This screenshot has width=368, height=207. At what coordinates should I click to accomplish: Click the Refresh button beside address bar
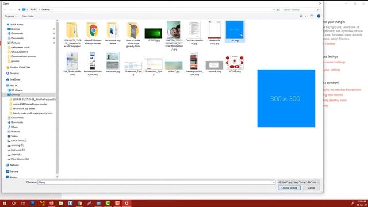click(x=278, y=10)
